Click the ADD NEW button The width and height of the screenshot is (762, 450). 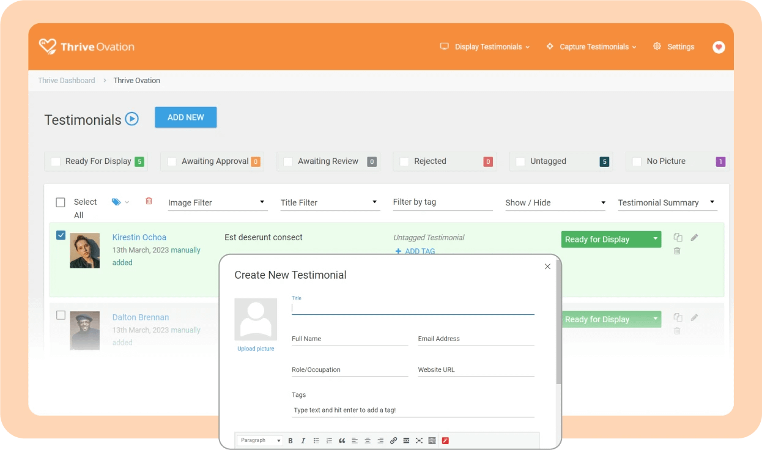pyautogui.click(x=185, y=117)
